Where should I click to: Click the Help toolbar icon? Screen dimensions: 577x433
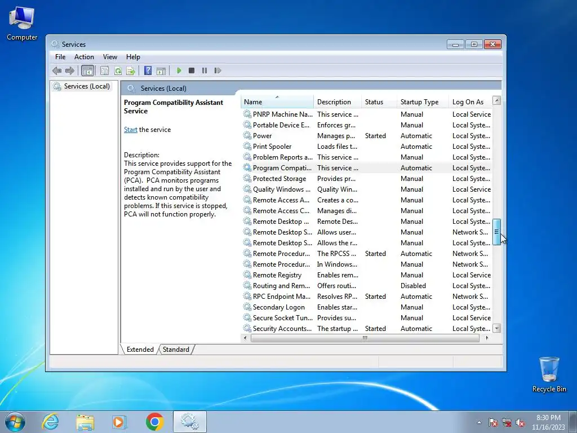tap(148, 70)
